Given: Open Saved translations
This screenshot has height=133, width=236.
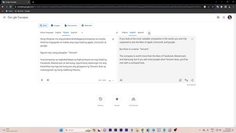Looking at the screenshot, I should coord(117,99).
